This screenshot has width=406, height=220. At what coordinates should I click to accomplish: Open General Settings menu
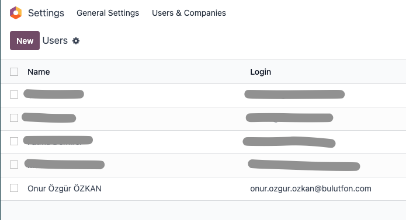[x=107, y=13]
